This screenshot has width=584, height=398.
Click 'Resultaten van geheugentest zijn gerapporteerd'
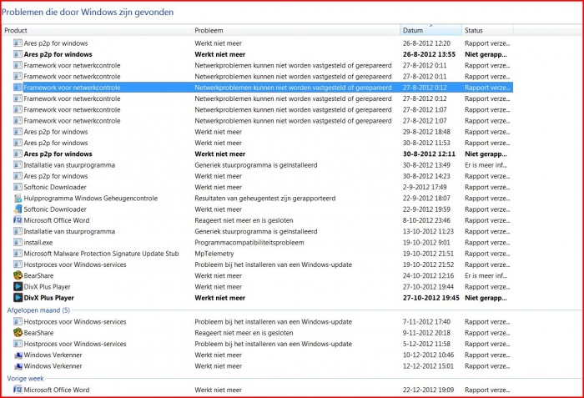[x=264, y=198]
